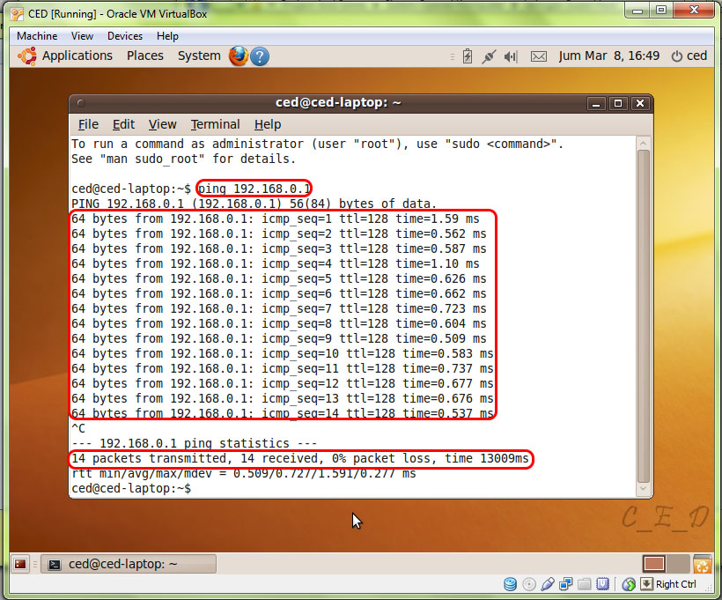Screen dimensions: 722x600
Task: Click the Show Desktop icon in bottom panel
Action: tap(20, 564)
